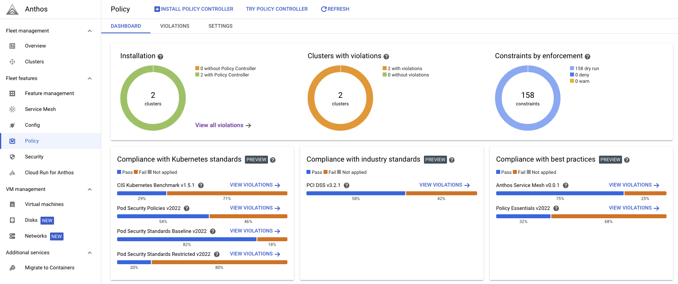678x284 pixels.
Task: Open help icon next to Installation
Action: tap(160, 57)
